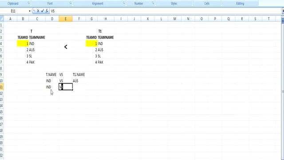Select highlighted row 11 header
This screenshot has height=160, width=284.
[2, 87]
